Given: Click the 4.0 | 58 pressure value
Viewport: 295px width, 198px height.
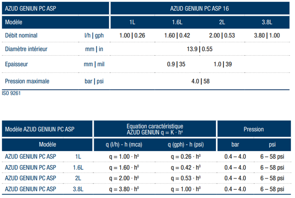Looking at the screenshot, I should [200, 81].
